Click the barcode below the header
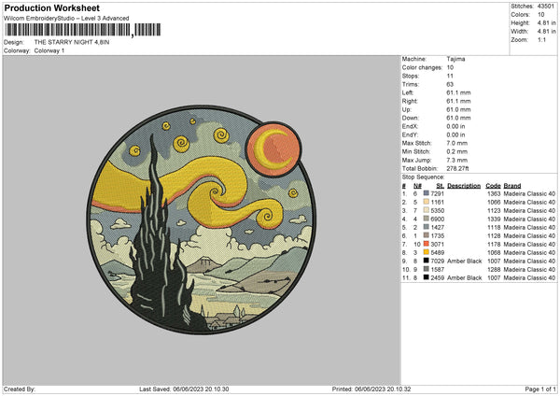Screen dimensions: 560x396 coord(83,30)
